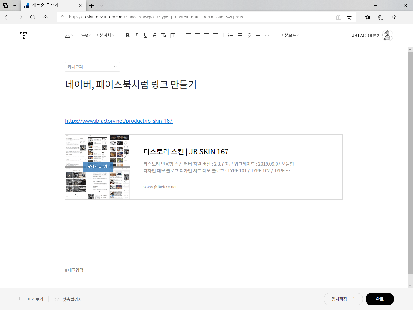Select the 새로운 글쓰기 browser tab

[54, 5]
